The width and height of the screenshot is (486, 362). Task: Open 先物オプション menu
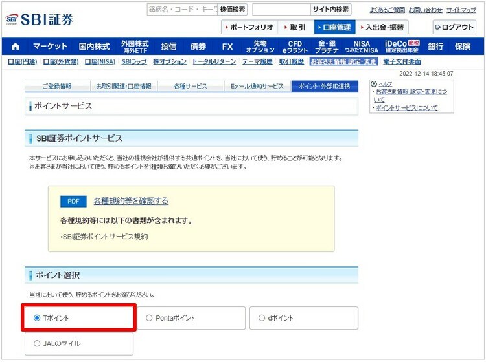click(x=260, y=47)
